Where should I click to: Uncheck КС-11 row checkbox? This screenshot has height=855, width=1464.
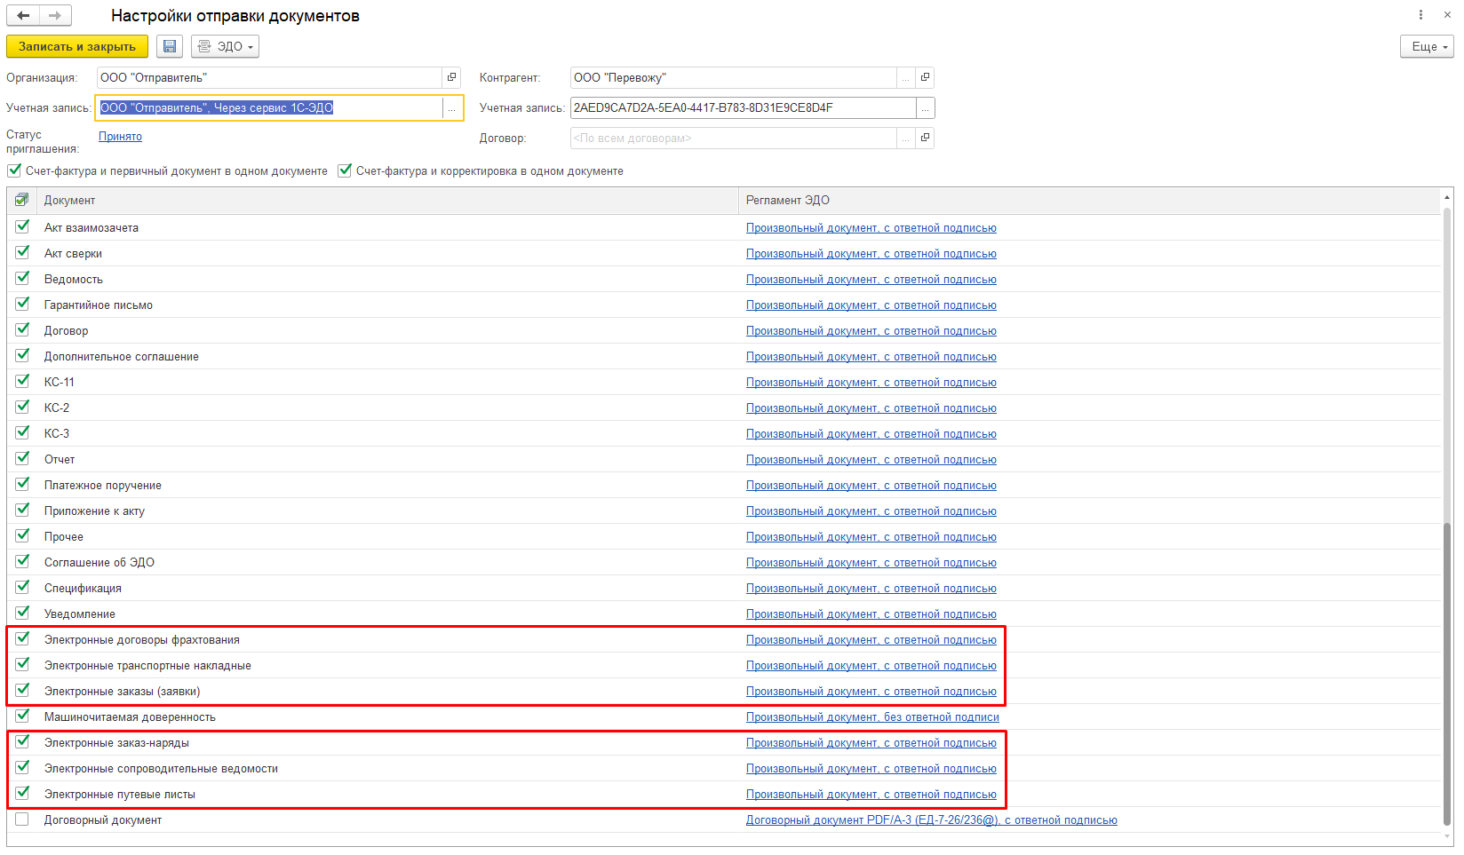pos(22,382)
